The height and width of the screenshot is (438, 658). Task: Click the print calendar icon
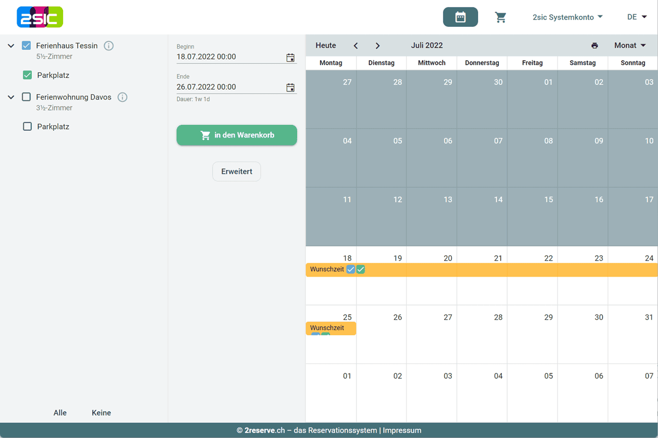pyautogui.click(x=594, y=45)
